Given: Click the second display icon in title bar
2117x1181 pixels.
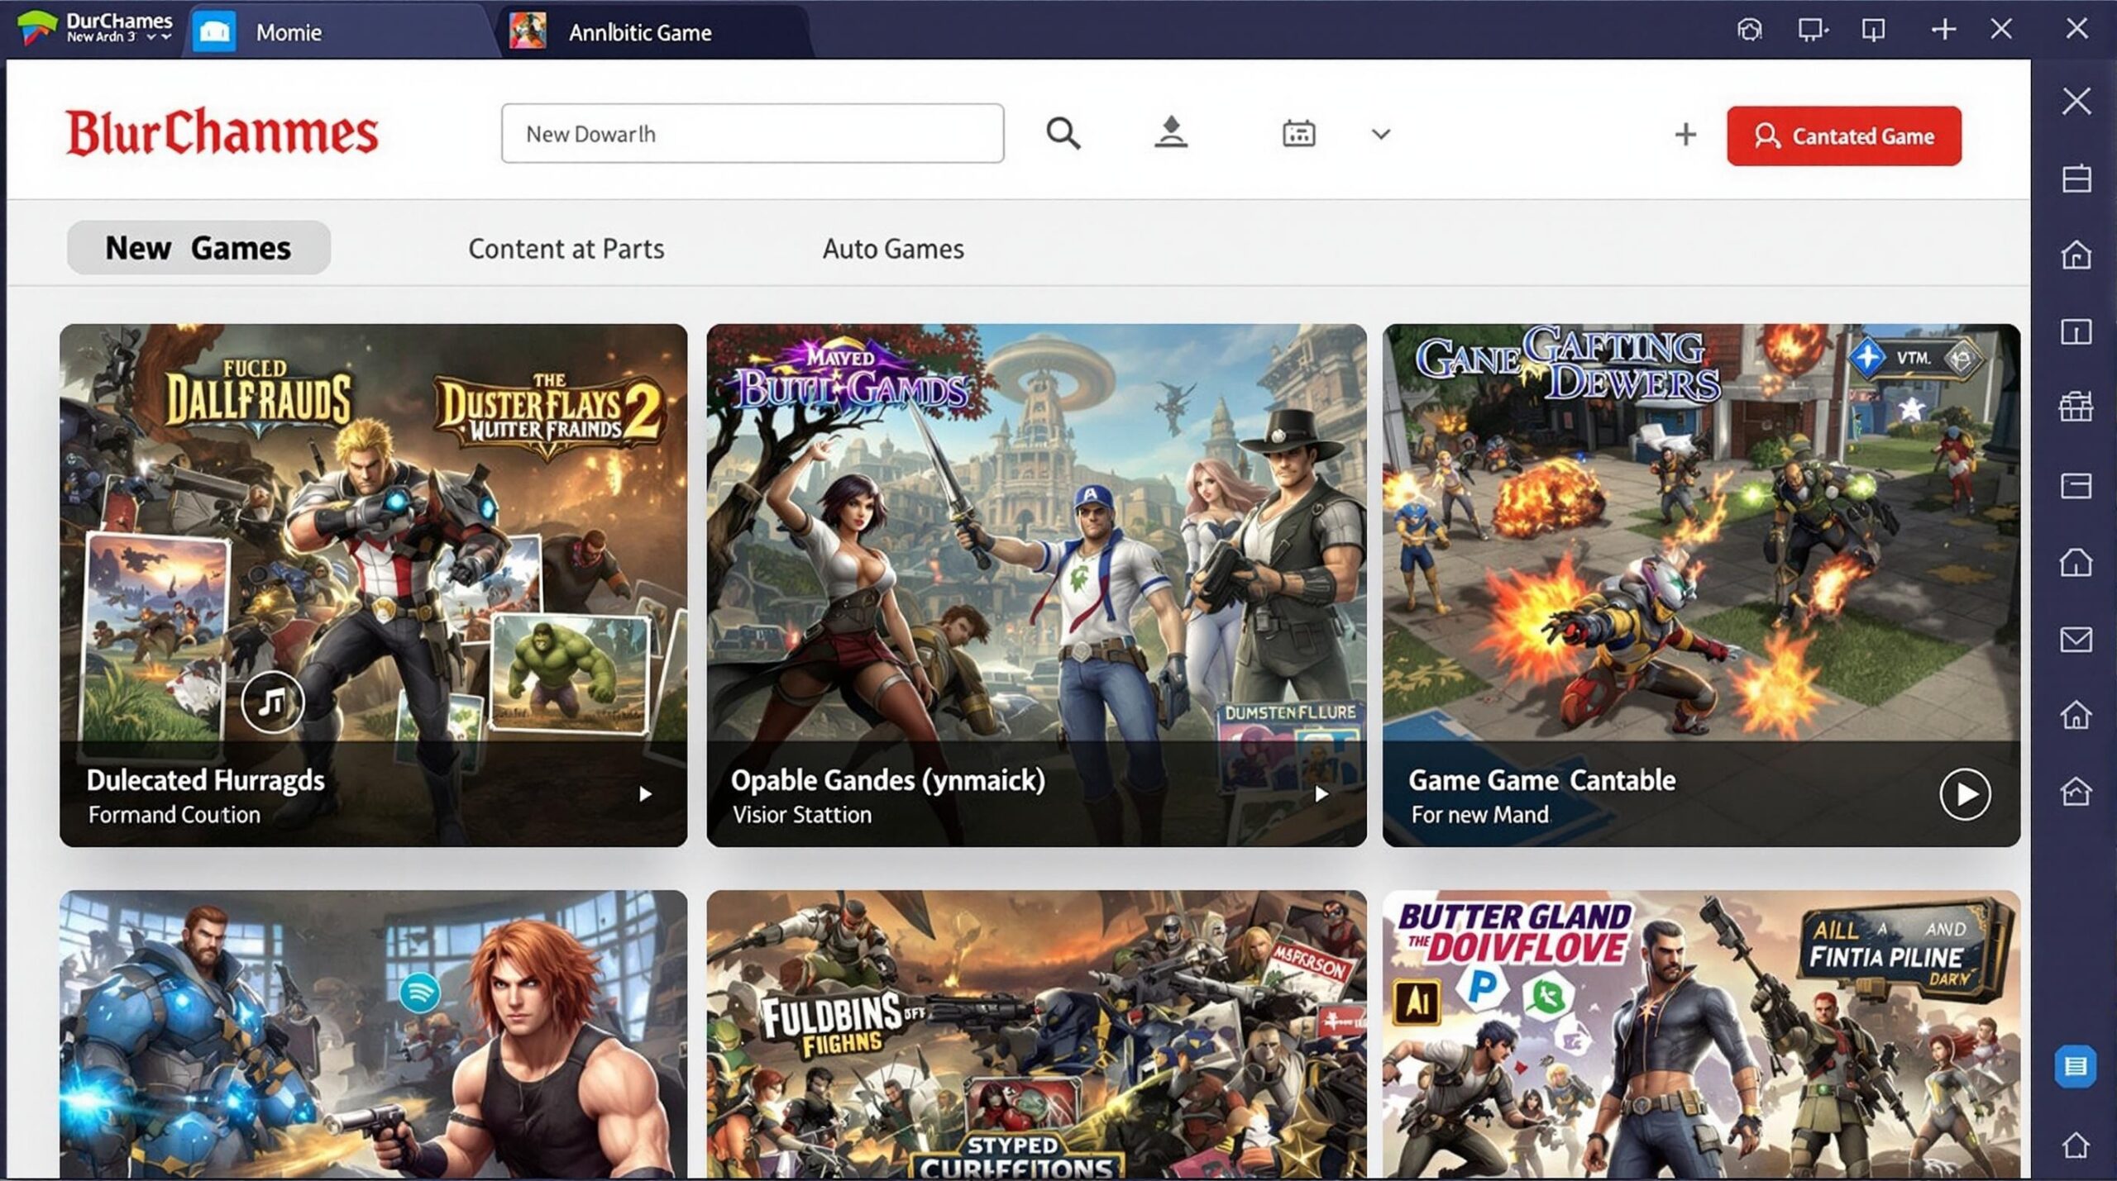Looking at the screenshot, I should [x=1873, y=31].
